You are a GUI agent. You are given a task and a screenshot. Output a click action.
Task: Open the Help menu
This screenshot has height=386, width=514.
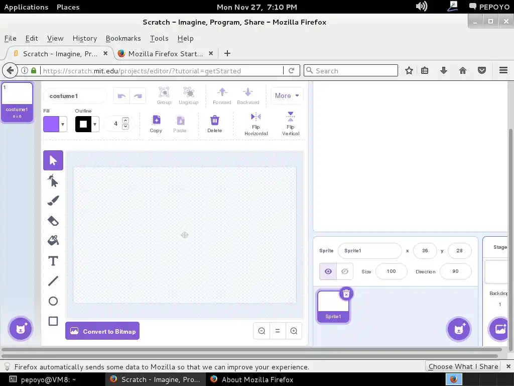[x=186, y=38]
